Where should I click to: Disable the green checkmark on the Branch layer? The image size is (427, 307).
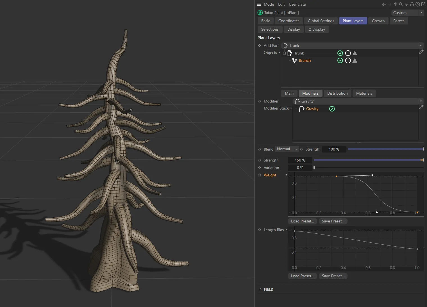click(x=340, y=60)
